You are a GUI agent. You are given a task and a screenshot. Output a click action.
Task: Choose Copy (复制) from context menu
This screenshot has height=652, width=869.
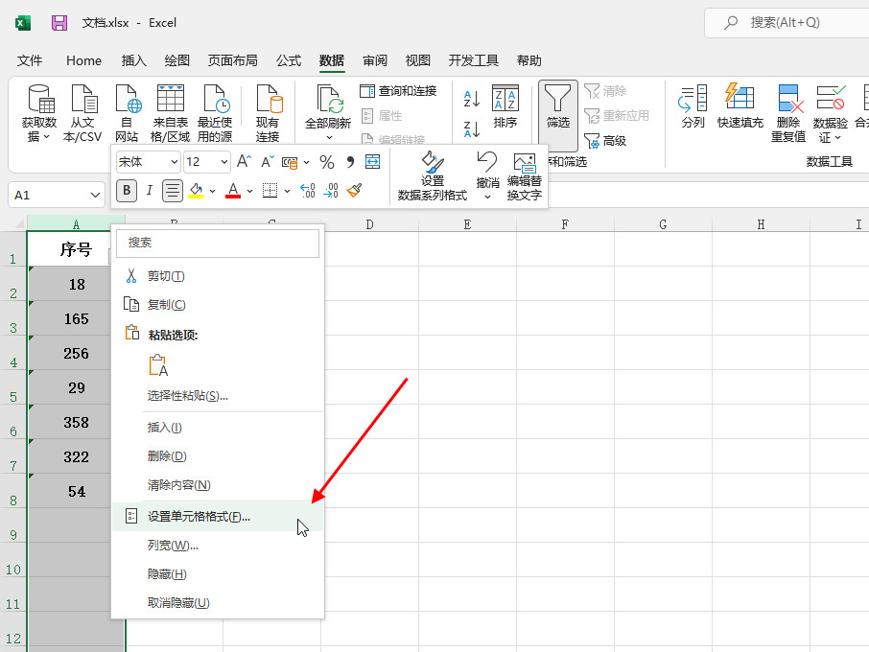coord(217,305)
